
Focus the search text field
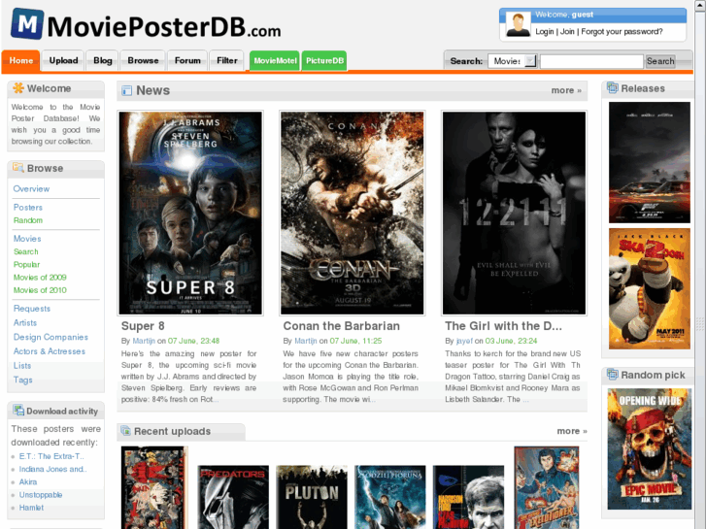point(591,61)
